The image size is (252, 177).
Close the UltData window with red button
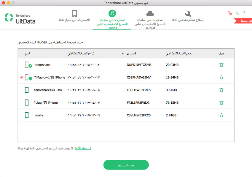[x=4, y=3]
